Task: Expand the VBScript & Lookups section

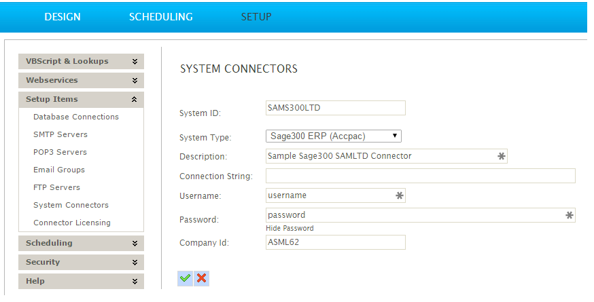Action: pyautogui.click(x=81, y=61)
